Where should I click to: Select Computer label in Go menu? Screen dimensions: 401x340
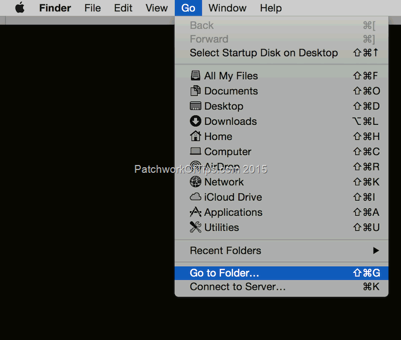[x=228, y=152]
